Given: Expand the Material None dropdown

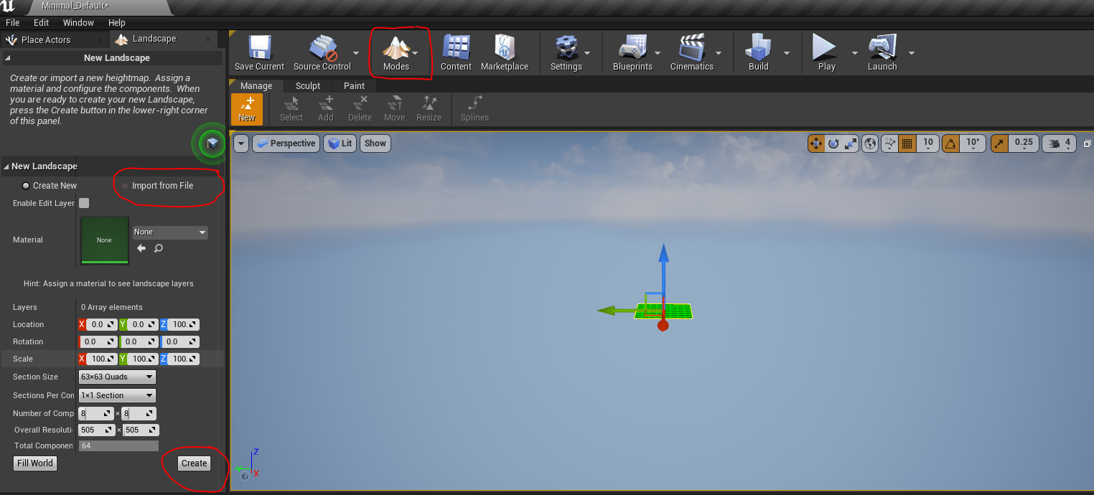Looking at the screenshot, I should point(170,232).
